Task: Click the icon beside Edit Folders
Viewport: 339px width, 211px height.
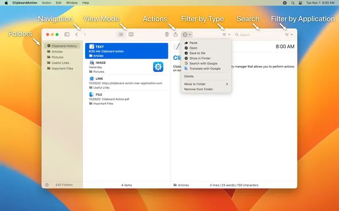Action: click(47, 185)
